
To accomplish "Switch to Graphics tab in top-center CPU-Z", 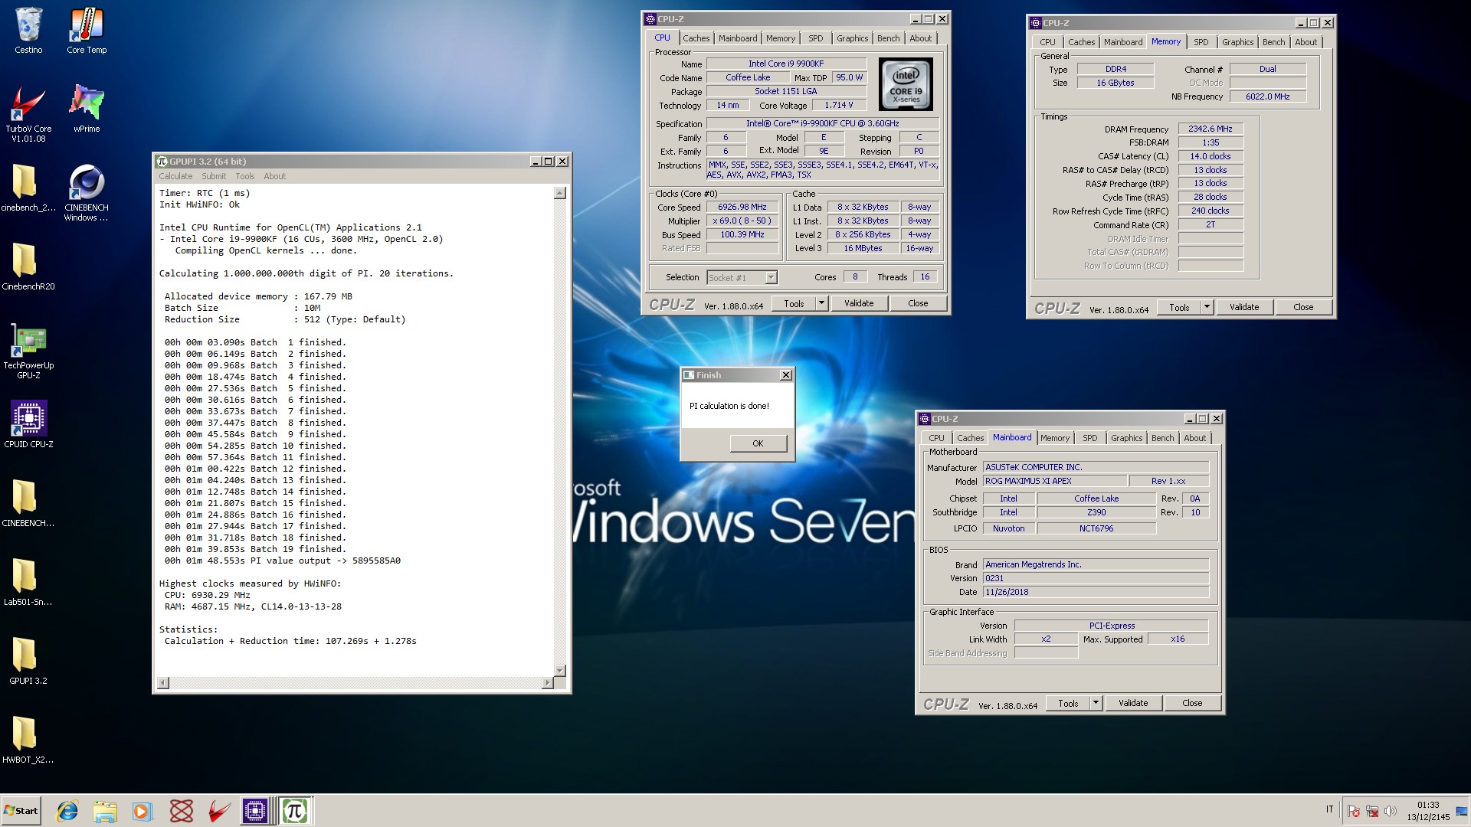I will point(852,38).
